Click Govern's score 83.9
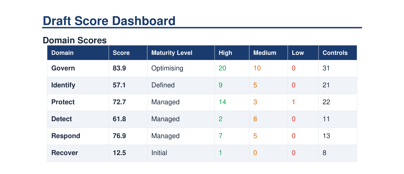The image size is (404, 174). [x=119, y=68]
